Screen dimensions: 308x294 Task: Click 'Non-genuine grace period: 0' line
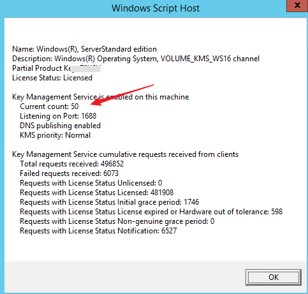coord(117,221)
